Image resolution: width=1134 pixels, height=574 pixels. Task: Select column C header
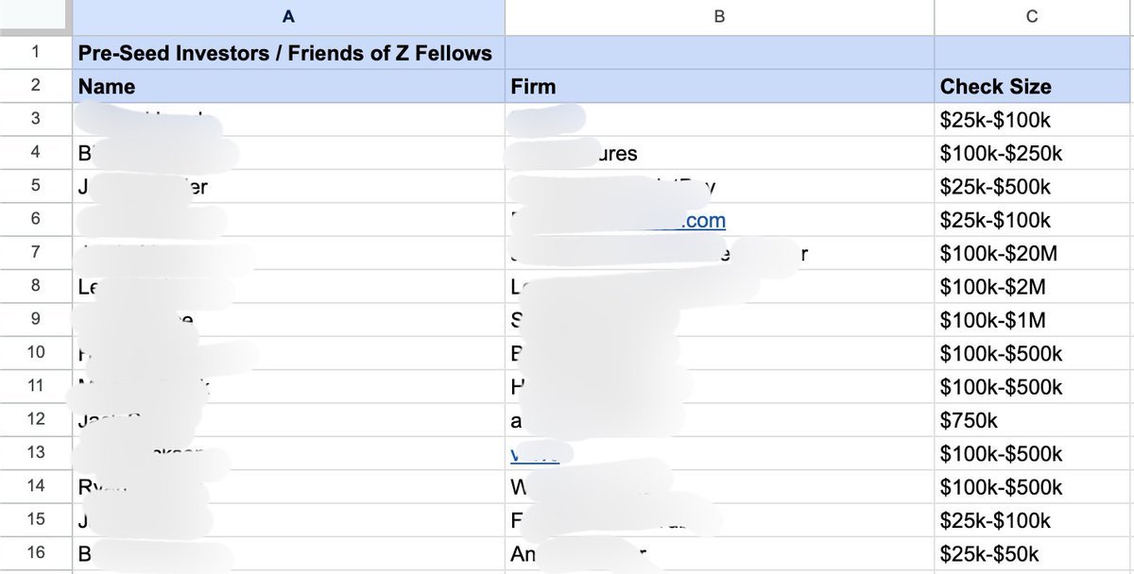(1034, 16)
